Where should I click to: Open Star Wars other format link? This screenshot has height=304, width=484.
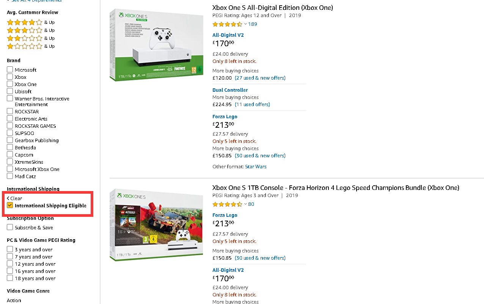point(256,167)
